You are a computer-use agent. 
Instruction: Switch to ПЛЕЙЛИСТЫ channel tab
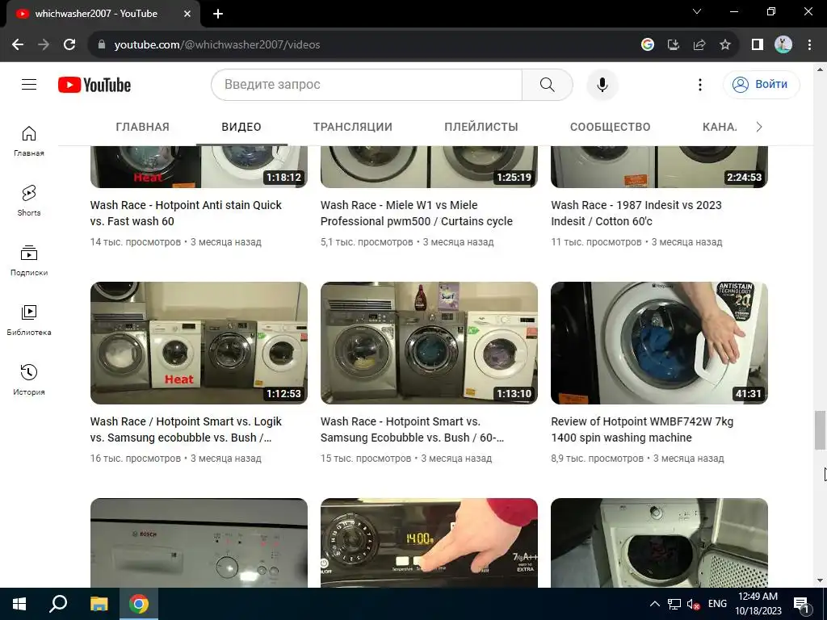click(481, 127)
